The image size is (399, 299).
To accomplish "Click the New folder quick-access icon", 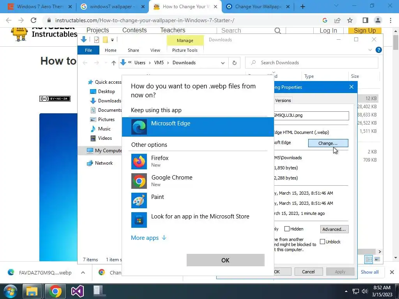I will [x=105, y=40].
